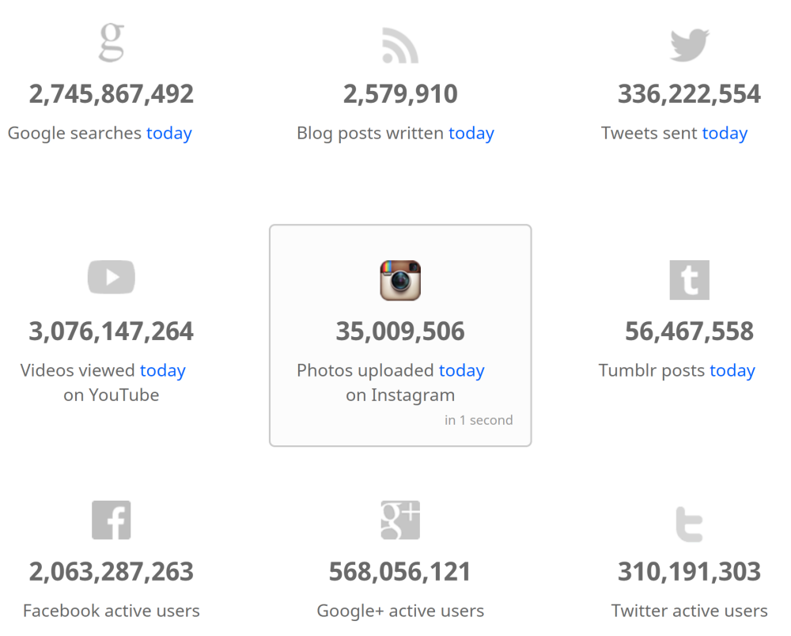Follow 'today' link for Instagram photos uploaded

pos(462,370)
